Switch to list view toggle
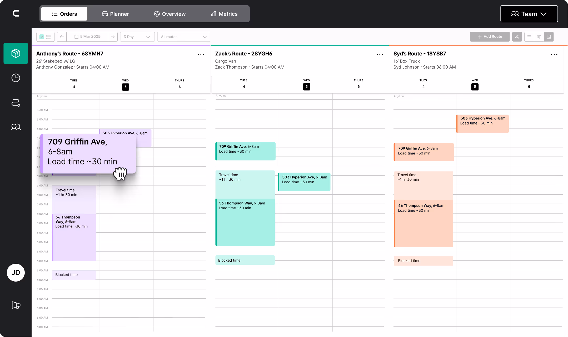 529,37
